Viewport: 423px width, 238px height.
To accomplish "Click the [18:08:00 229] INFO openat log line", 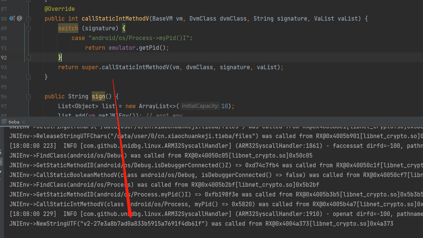I will [x=216, y=214].
